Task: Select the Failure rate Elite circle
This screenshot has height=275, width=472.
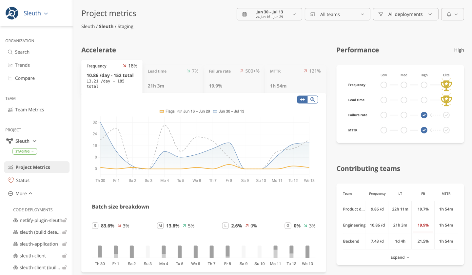Action: coord(446,115)
